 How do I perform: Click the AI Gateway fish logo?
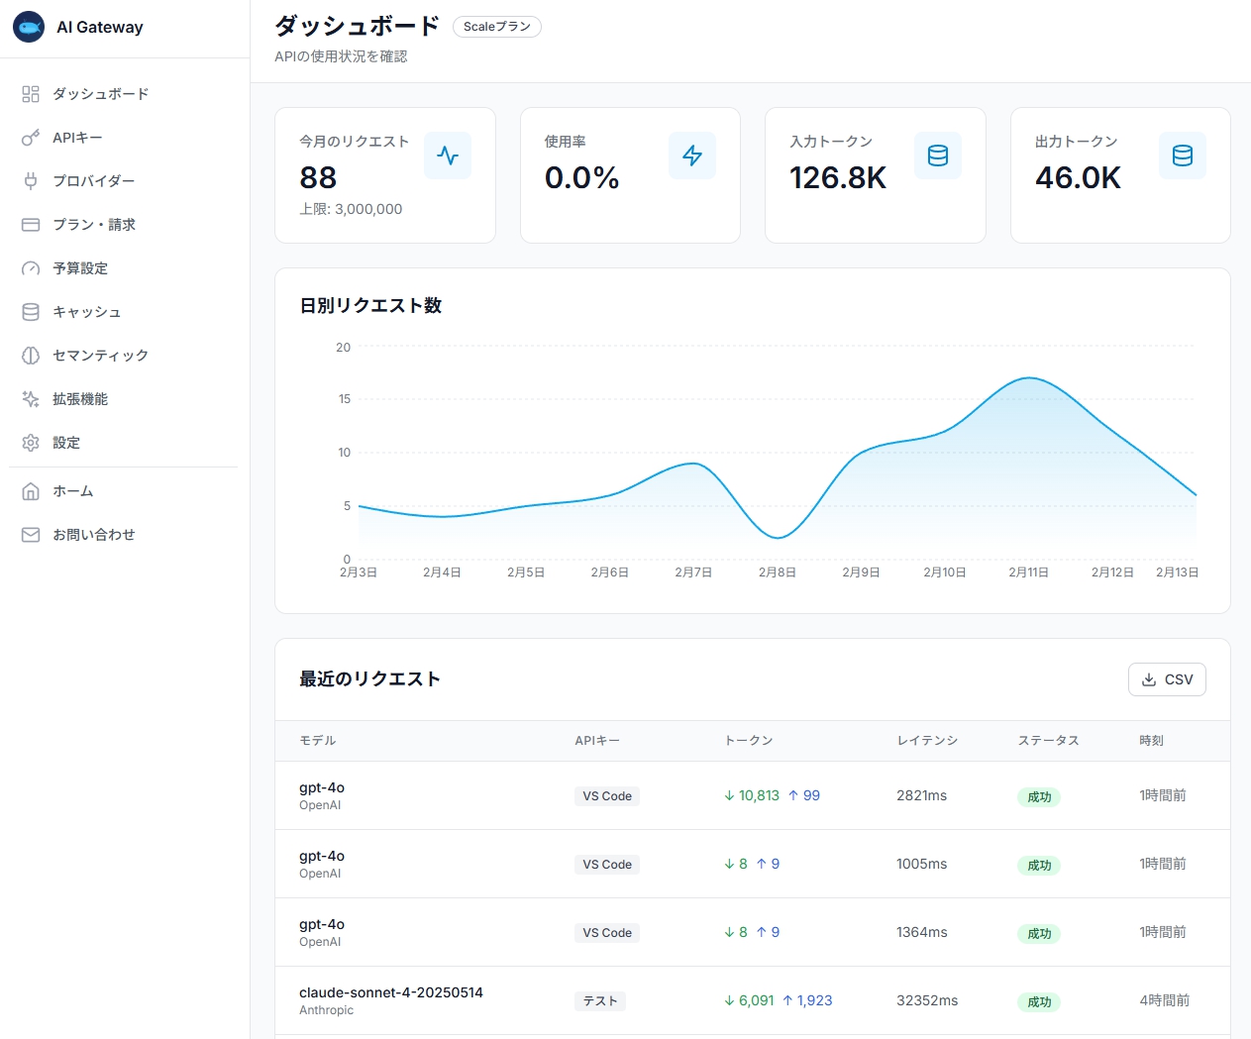[30, 28]
